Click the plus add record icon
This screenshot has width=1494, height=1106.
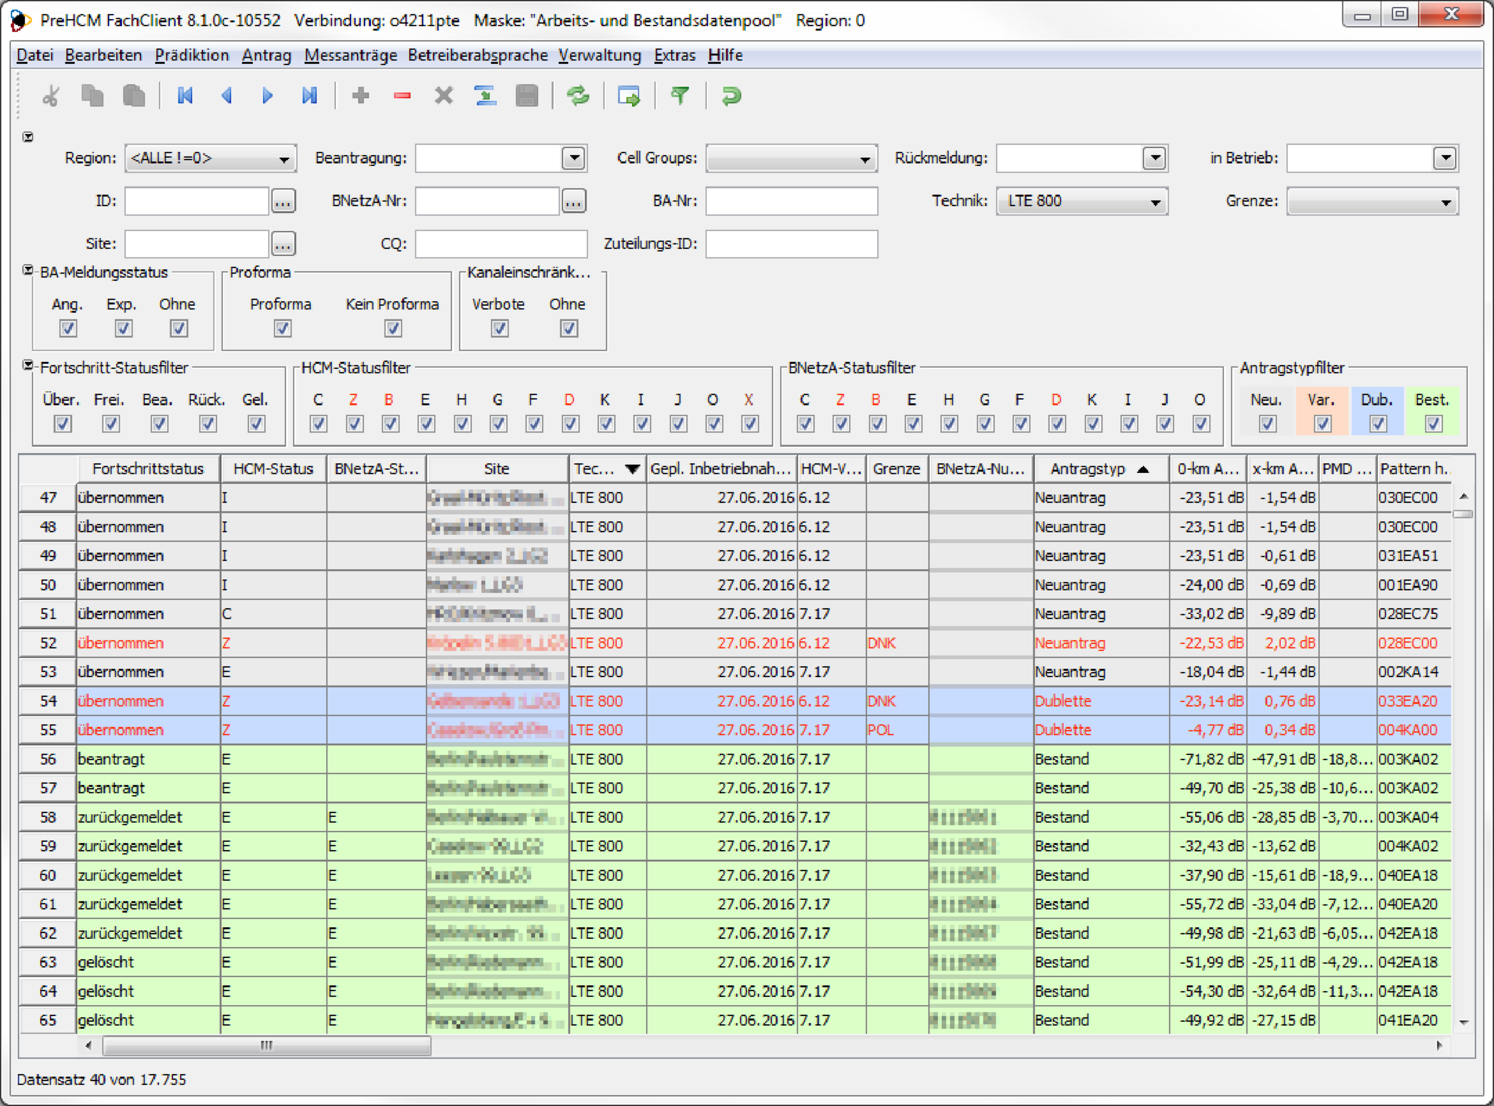click(360, 96)
